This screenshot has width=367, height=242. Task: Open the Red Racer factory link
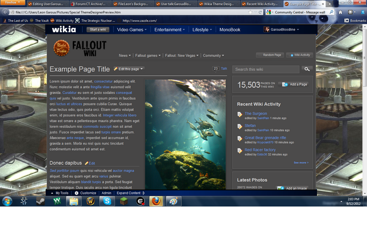click(260, 150)
